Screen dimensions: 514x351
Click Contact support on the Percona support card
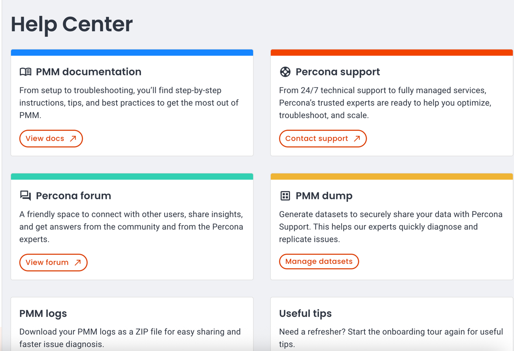pos(322,138)
